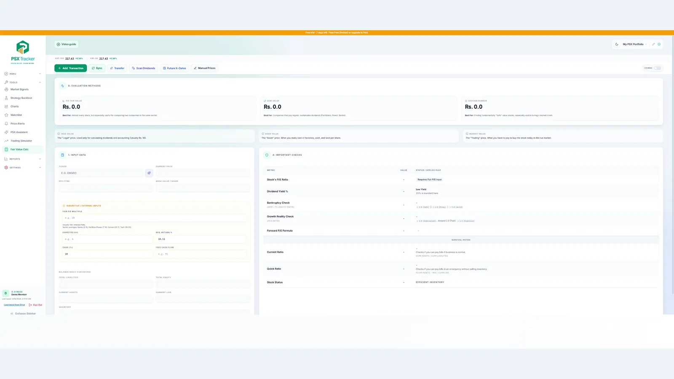The width and height of the screenshot is (674, 379).
Task: Click the gear icon beside Settings
Action: pos(6,168)
